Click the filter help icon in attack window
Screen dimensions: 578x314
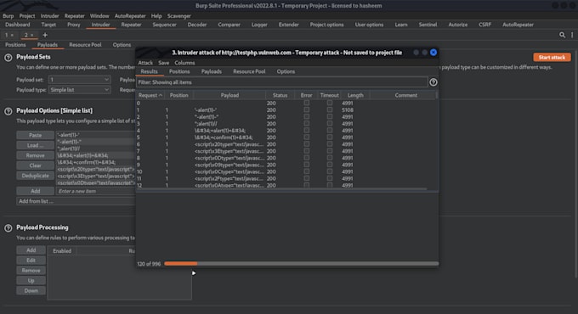433,82
